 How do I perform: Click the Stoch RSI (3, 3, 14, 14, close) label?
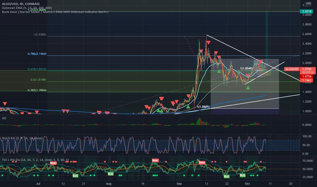click(22, 138)
